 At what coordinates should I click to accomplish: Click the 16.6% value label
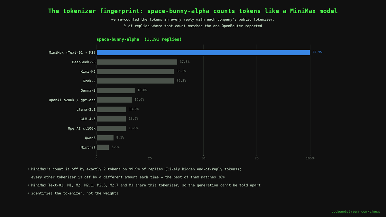(139, 100)
